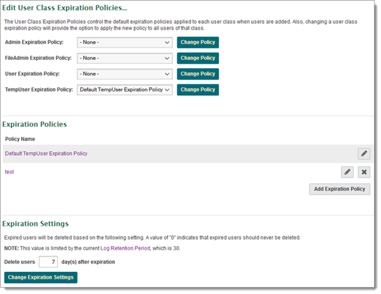Open the test policy link
This screenshot has height=294, width=381.
pyautogui.click(x=9, y=172)
